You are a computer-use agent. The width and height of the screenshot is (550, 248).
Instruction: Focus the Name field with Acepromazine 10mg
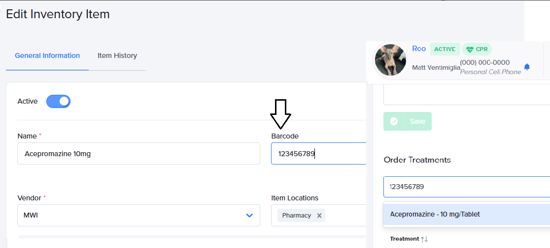coord(138,154)
